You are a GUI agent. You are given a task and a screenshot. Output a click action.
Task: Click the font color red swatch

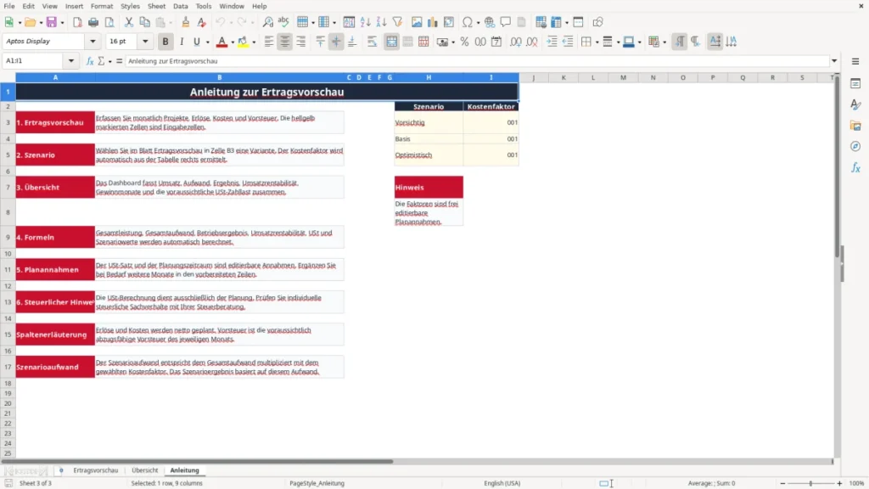[221, 42]
